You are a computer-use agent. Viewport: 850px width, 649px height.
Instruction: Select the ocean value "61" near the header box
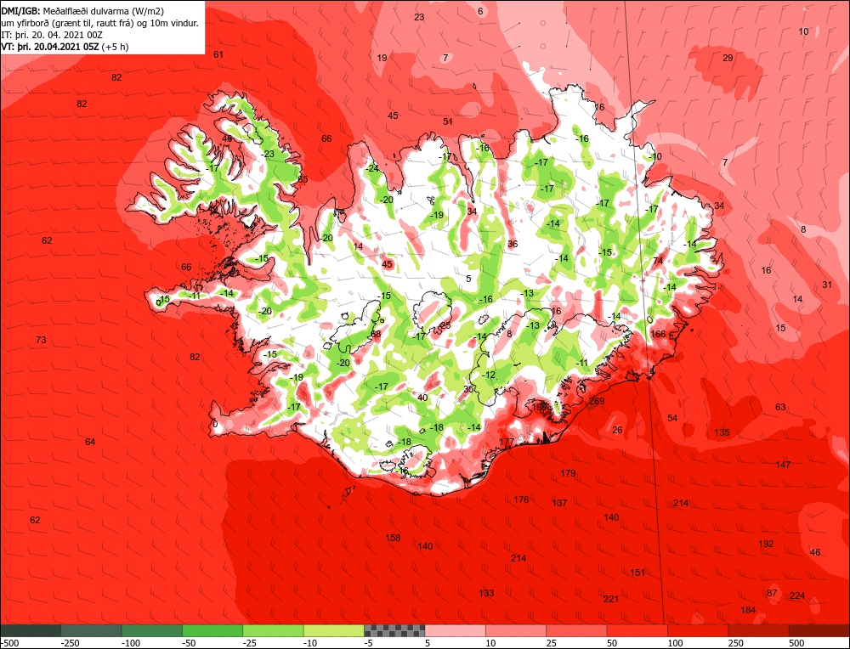(218, 54)
